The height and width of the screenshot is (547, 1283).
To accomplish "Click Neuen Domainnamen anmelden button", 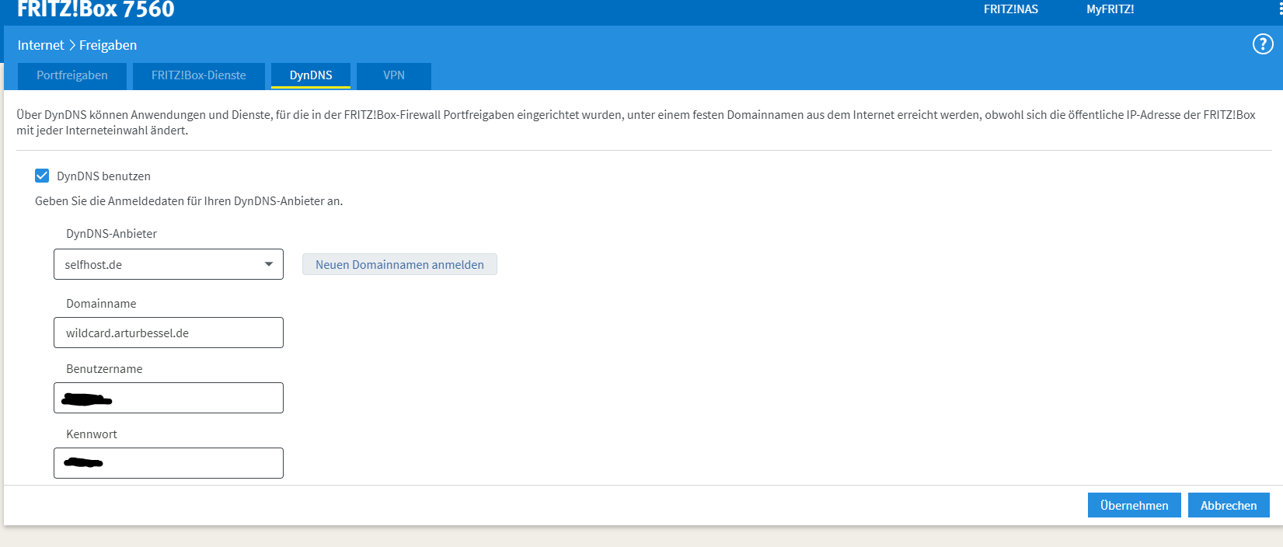I will pos(399,264).
